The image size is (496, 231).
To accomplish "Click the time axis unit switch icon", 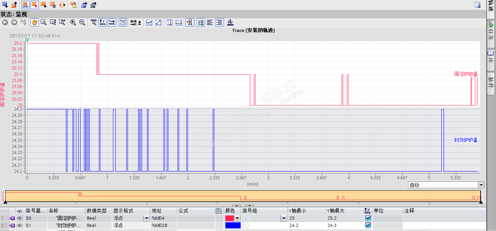I will [133, 22].
